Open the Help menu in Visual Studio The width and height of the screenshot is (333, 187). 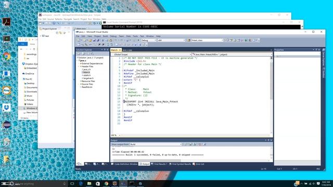coord(158,36)
